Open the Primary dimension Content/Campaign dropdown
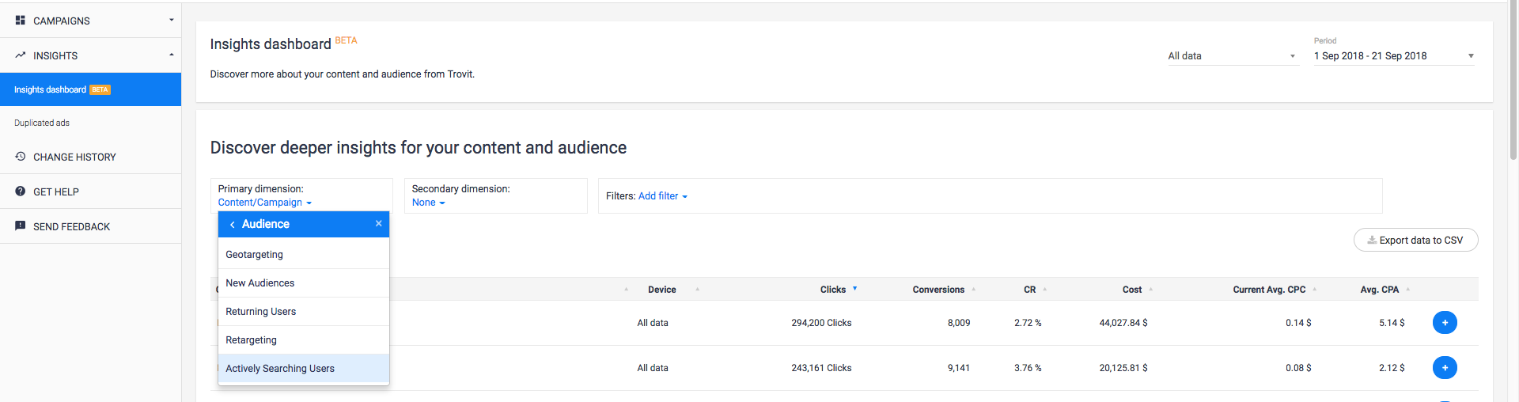 pos(264,203)
